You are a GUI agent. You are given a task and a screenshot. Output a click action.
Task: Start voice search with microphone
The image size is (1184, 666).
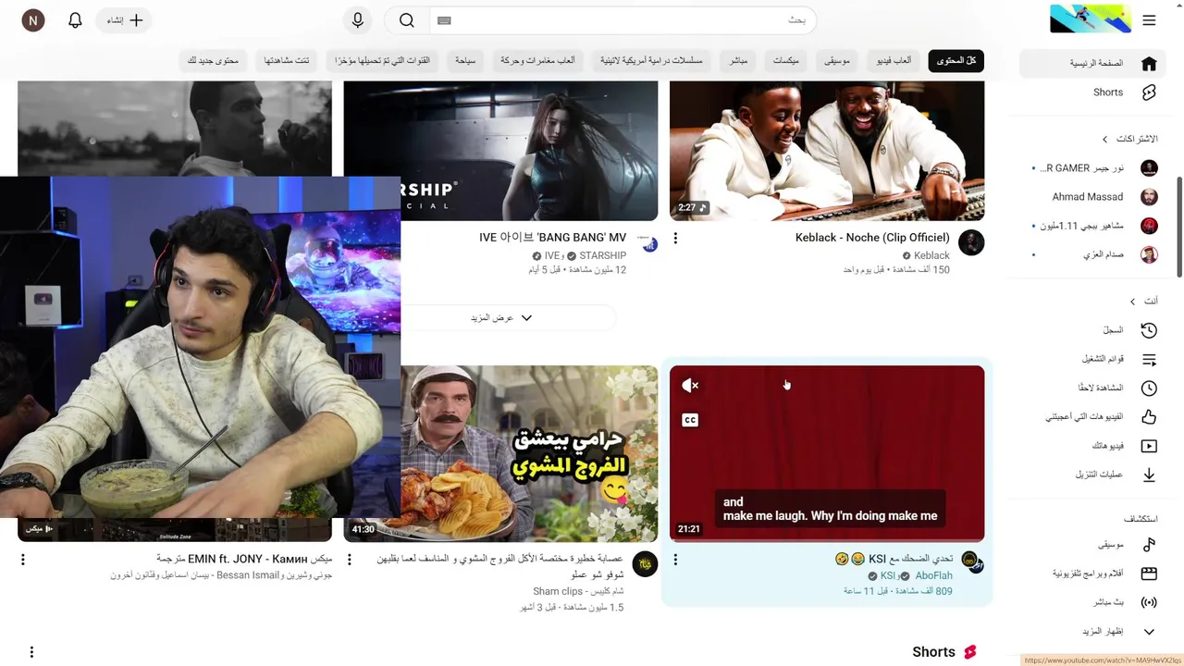[x=358, y=20]
